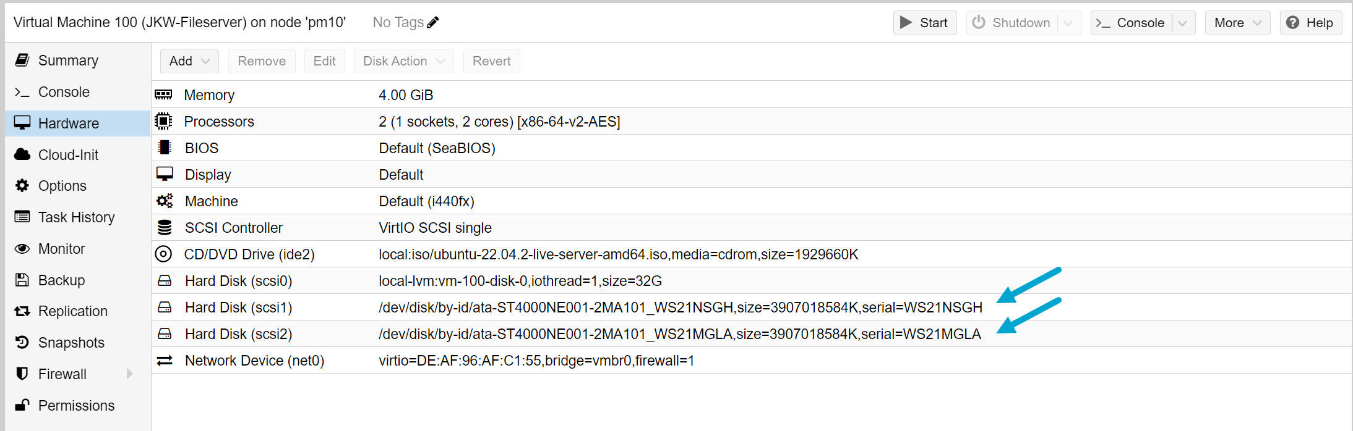Open the Disk Action dropdown
The height and width of the screenshot is (431, 1353).
coord(403,61)
